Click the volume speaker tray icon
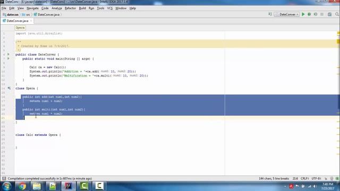The height and width of the screenshot is (191, 340). coord(315,186)
